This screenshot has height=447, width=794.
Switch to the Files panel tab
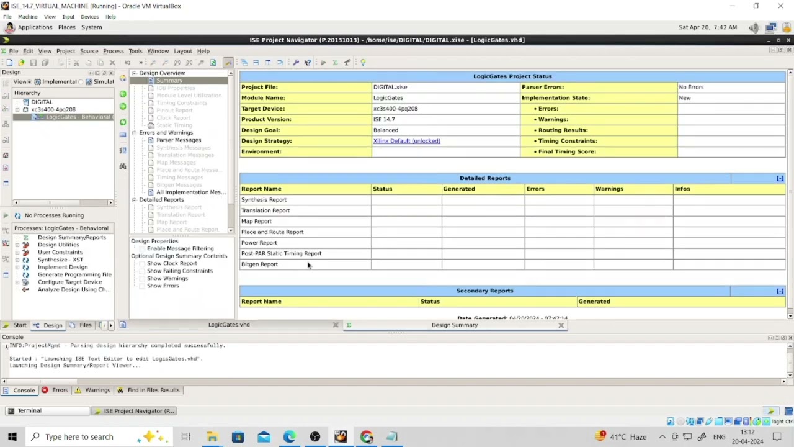click(81, 325)
